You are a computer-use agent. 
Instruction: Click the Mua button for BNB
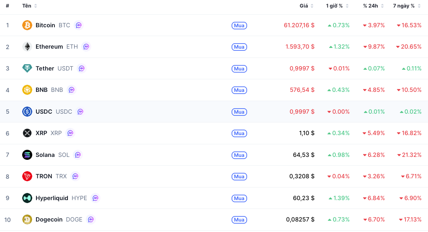point(239,90)
